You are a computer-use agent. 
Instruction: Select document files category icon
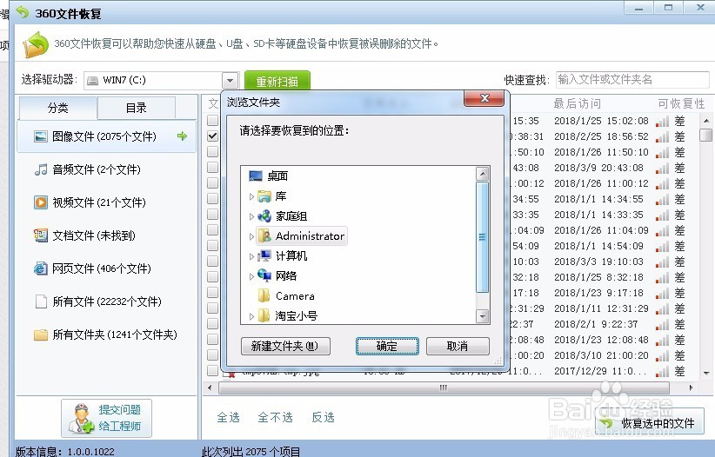click(x=41, y=235)
